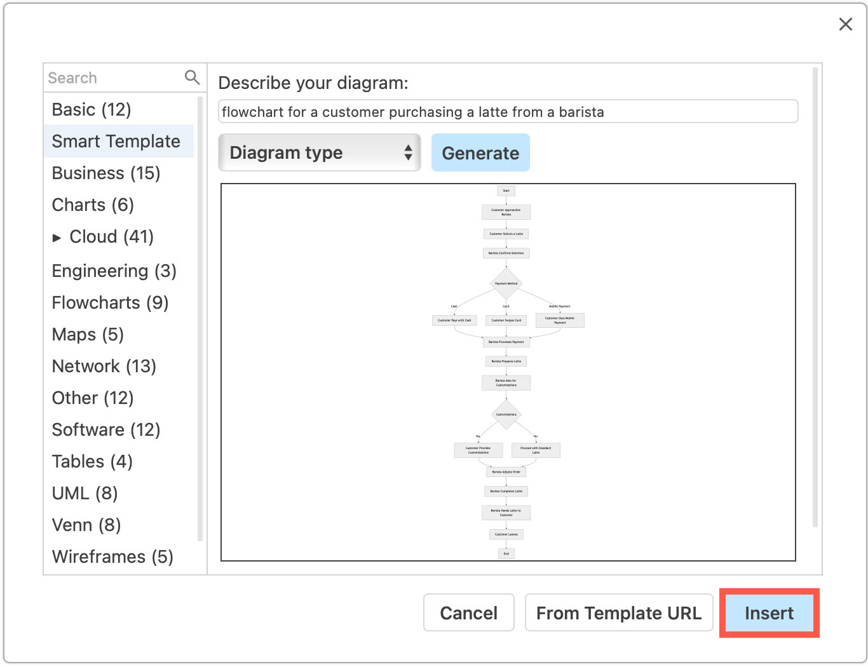Select the Smart Template category
This screenshot has width=868, height=667.
pyautogui.click(x=115, y=141)
